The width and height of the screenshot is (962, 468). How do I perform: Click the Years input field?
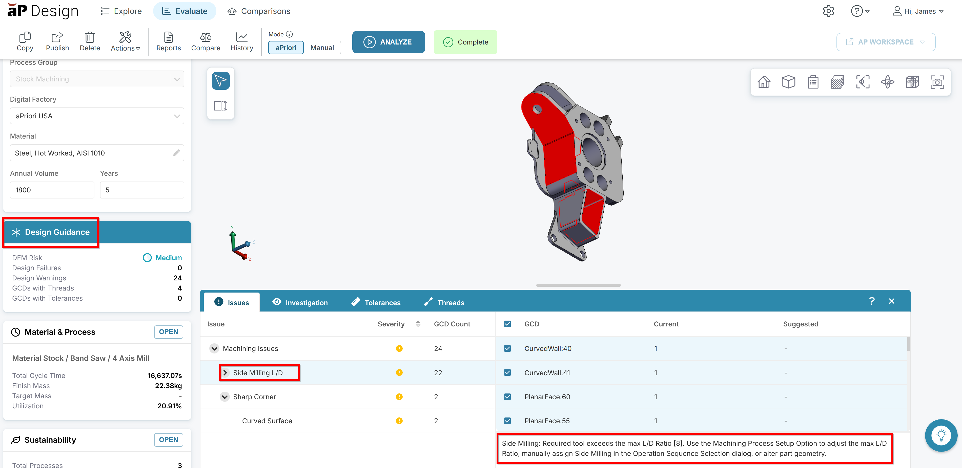[x=142, y=190]
